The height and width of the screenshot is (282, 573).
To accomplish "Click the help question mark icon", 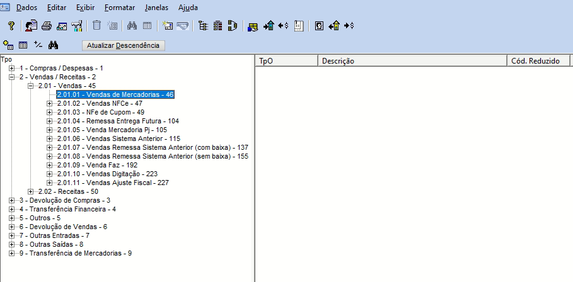I will (11, 26).
